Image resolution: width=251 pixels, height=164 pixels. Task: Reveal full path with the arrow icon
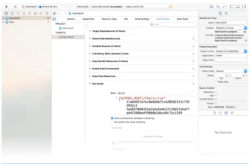coord(246,41)
